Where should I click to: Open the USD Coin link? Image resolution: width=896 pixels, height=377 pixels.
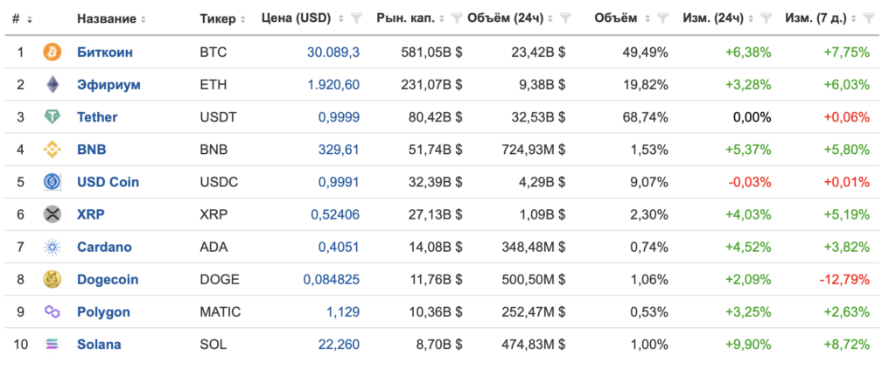(108, 182)
